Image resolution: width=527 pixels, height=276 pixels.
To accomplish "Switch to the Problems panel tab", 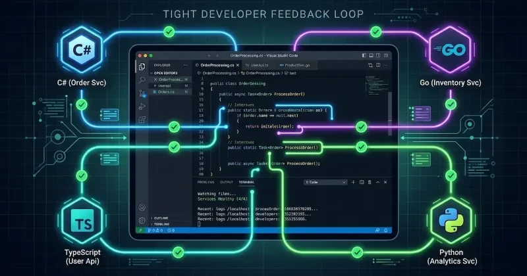I will point(206,182).
